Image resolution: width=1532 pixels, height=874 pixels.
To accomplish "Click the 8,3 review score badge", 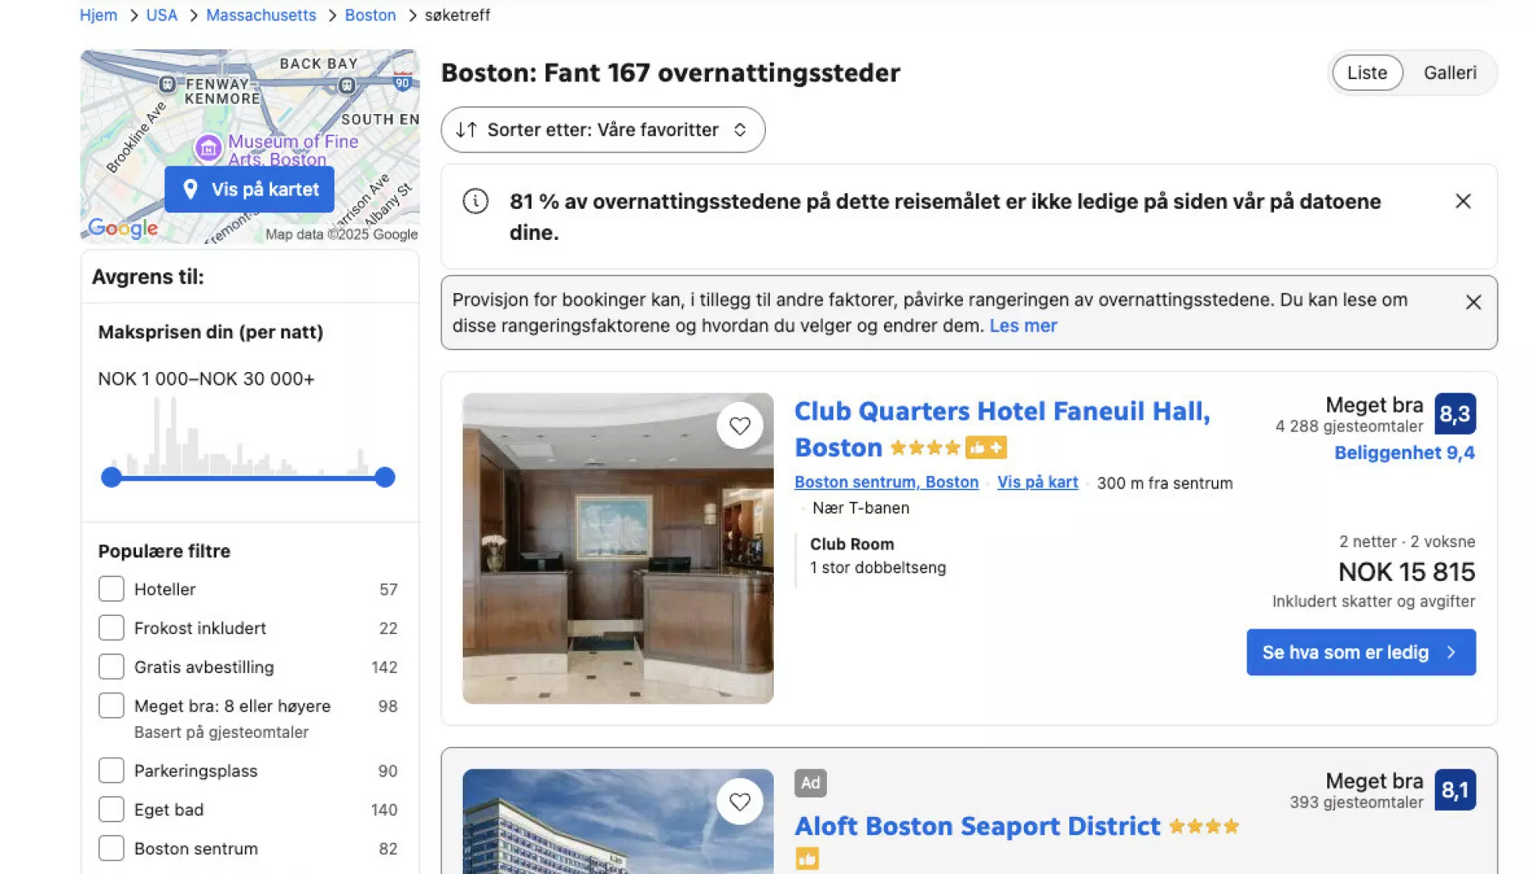I will click(x=1455, y=414).
